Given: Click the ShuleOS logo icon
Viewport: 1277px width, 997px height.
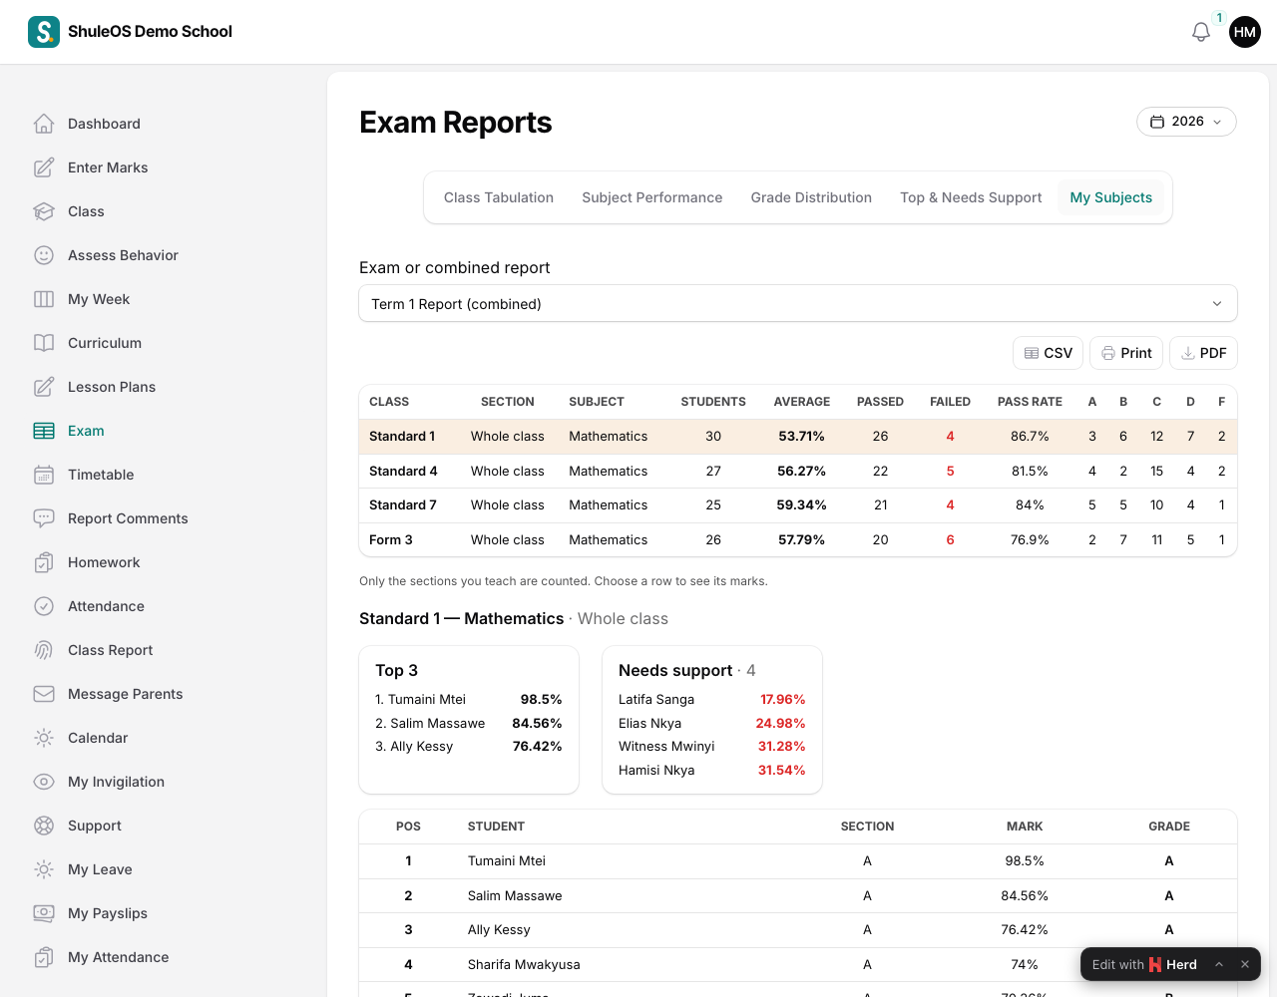Looking at the screenshot, I should tap(44, 32).
